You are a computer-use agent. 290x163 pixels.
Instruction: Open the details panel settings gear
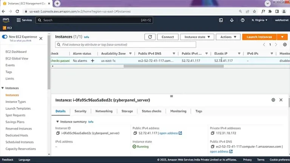click(273, 100)
